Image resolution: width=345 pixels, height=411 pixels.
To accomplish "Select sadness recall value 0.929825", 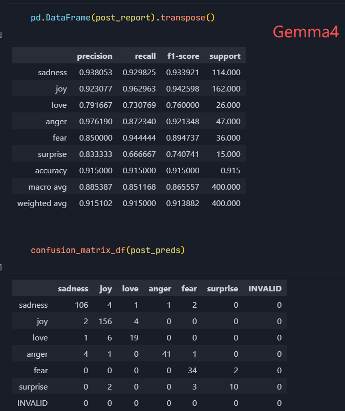I will [139, 73].
